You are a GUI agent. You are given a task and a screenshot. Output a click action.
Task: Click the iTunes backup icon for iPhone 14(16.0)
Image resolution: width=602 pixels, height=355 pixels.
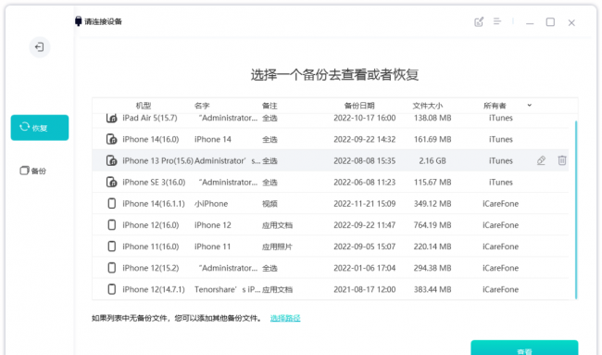[x=111, y=139]
